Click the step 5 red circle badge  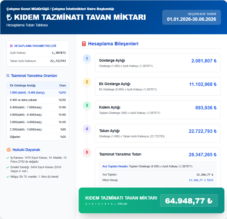(x=87, y=152)
